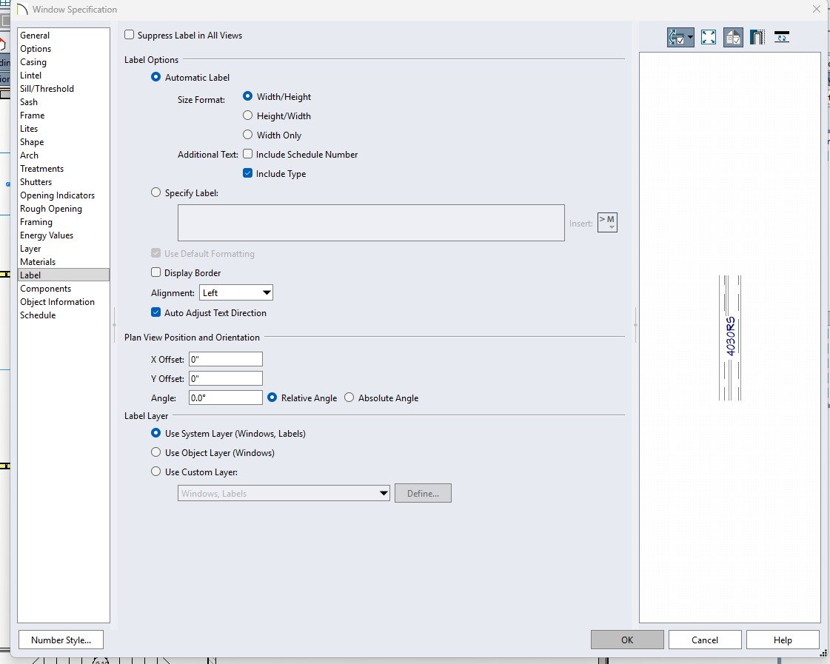Enable Include Schedule Number checkbox
830x664 pixels.
tap(248, 155)
